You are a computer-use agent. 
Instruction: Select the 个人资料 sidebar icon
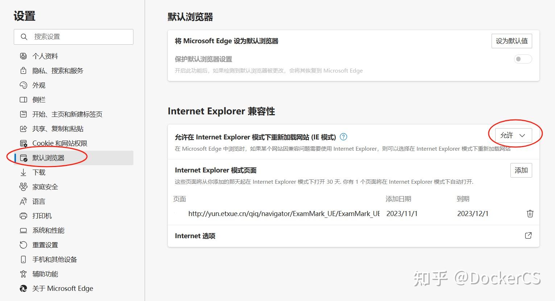[23, 56]
